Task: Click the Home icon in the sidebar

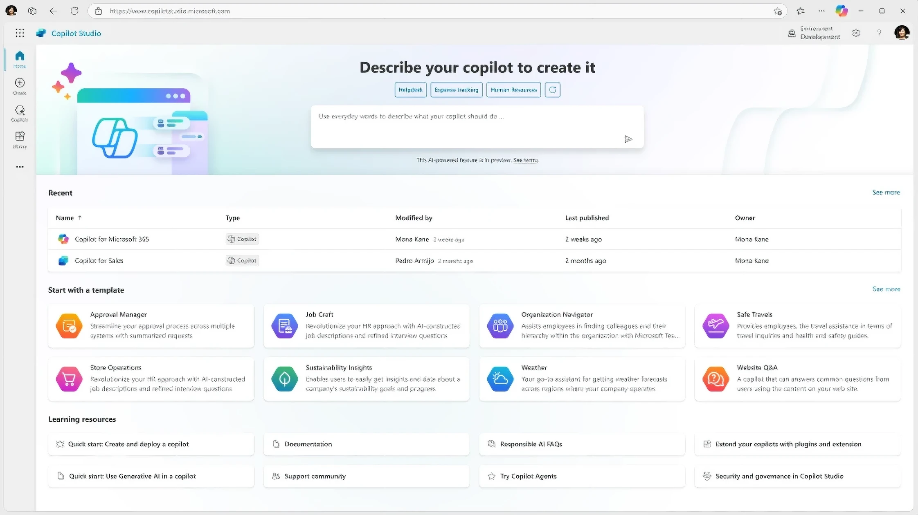Action: tap(19, 58)
